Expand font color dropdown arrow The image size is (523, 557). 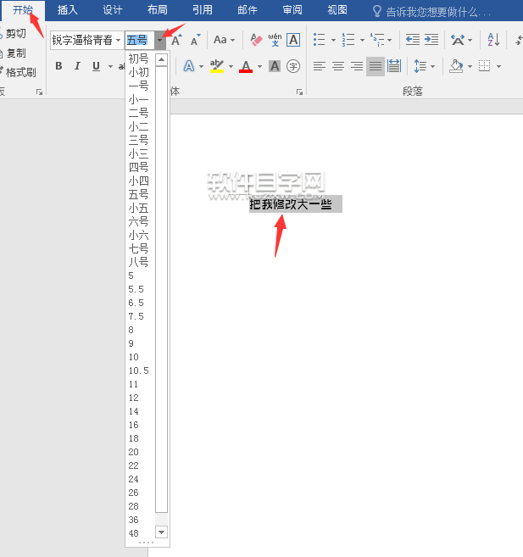tap(259, 66)
